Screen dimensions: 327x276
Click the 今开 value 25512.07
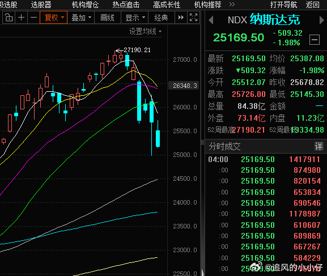click(249, 82)
